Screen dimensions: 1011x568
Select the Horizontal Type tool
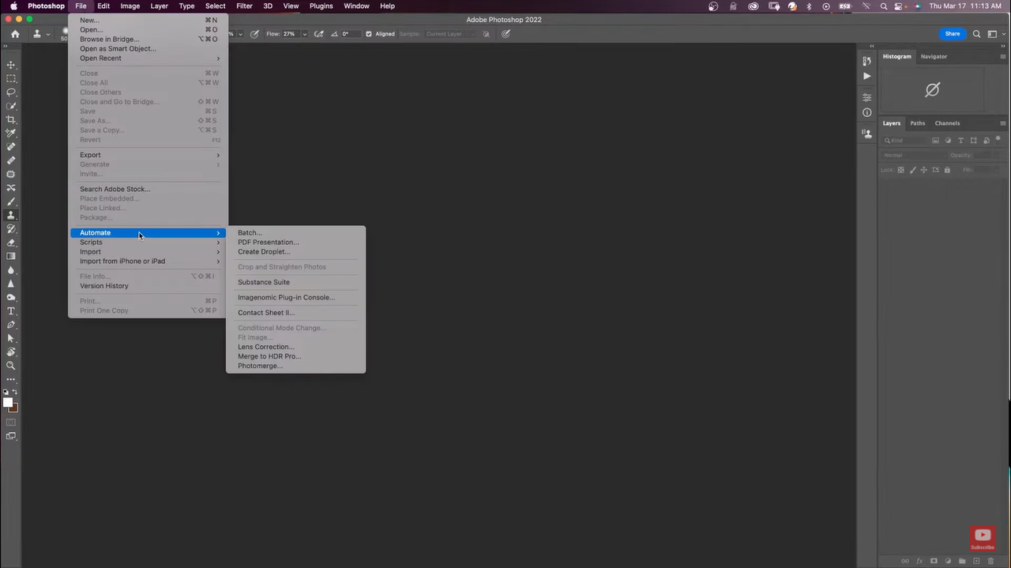click(x=11, y=311)
